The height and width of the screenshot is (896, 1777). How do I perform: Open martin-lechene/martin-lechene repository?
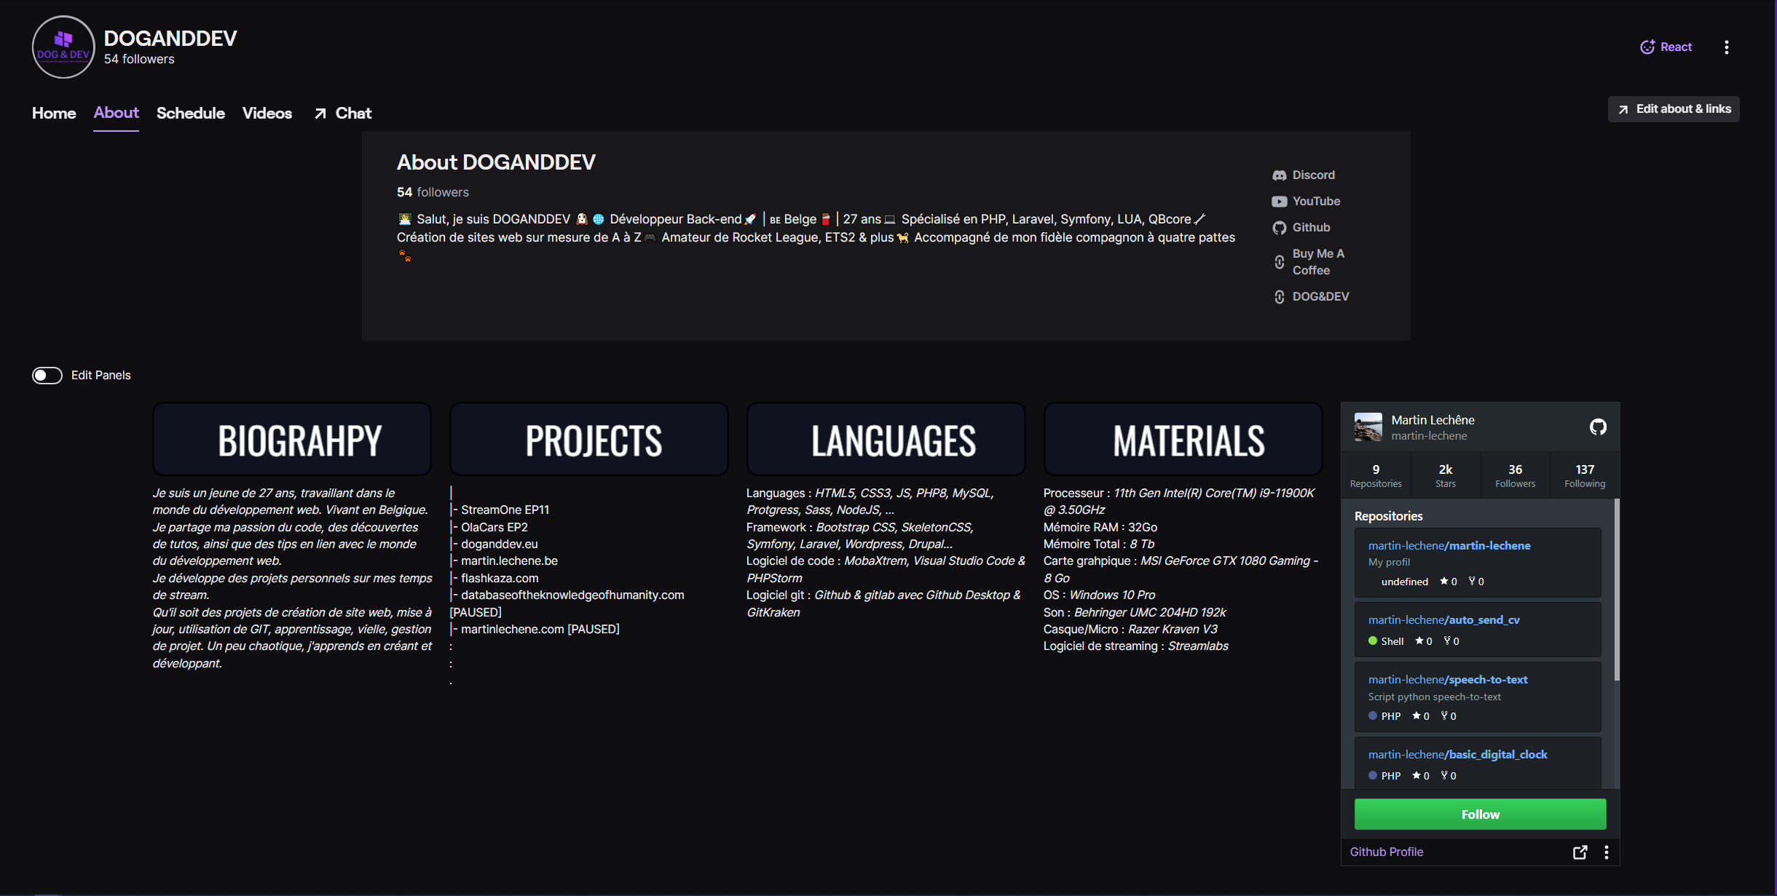(x=1449, y=546)
